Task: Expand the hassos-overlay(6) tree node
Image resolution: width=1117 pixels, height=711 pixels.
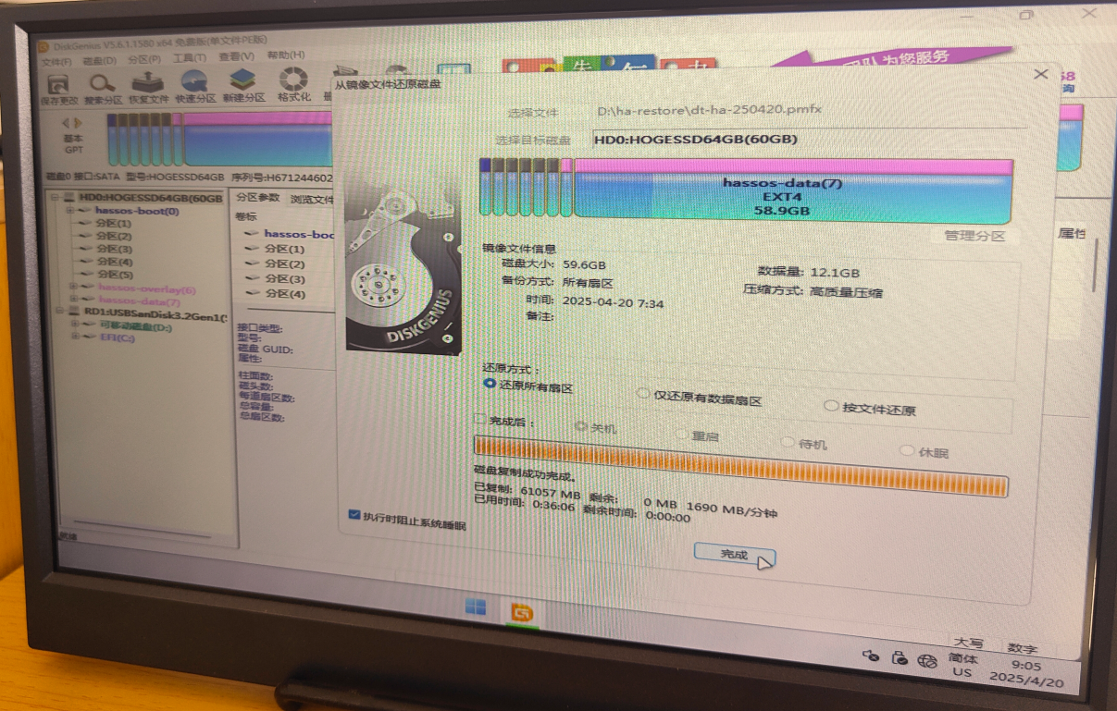Action: point(73,288)
